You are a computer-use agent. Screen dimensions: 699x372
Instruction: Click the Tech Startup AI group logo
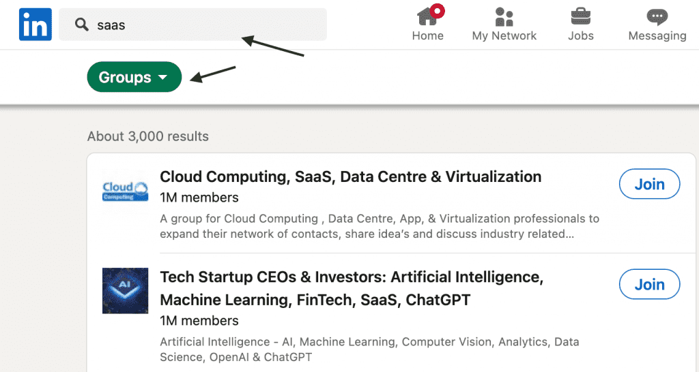pos(125,290)
